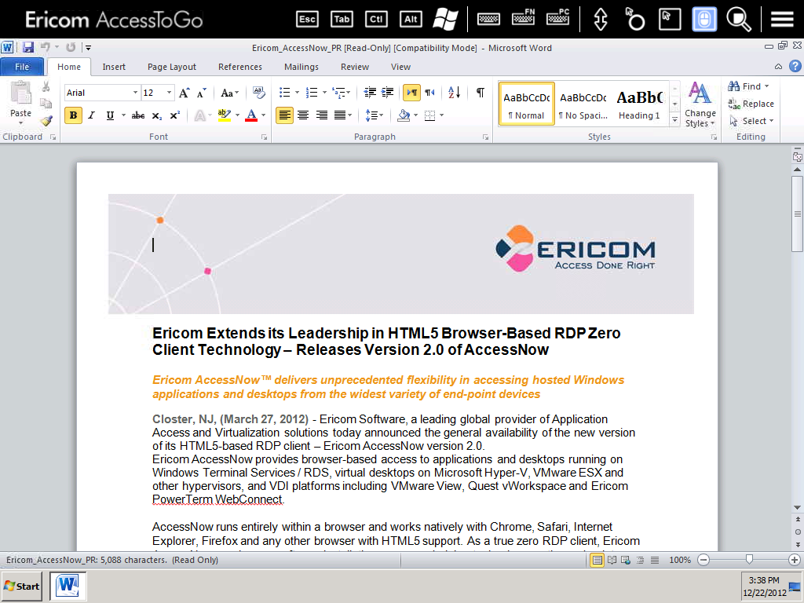Tap the Tab key in AccessToGo toolbar

342,20
